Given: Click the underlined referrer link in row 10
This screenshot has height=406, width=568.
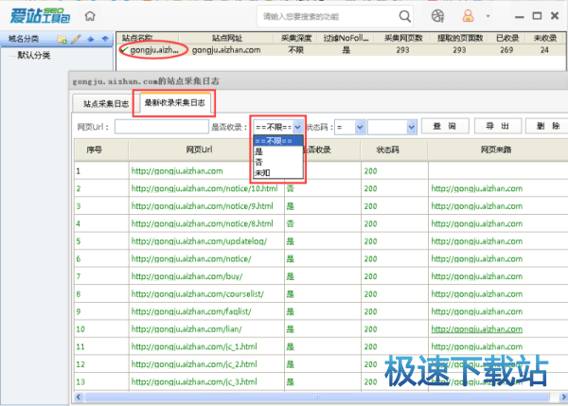Looking at the screenshot, I should click(477, 329).
